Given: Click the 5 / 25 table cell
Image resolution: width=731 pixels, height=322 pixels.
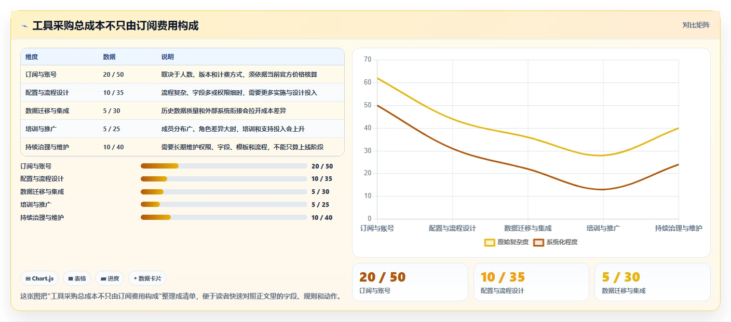Looking at the screenshot, I should coord(112,129).
